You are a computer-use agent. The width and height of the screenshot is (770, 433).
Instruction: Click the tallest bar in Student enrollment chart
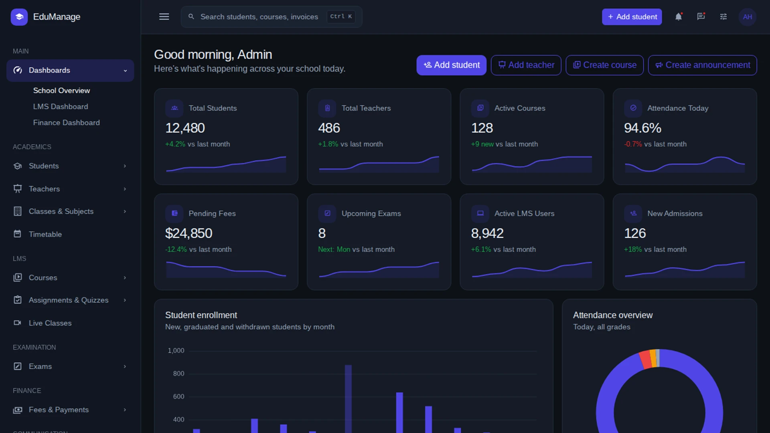click(348, 399)
